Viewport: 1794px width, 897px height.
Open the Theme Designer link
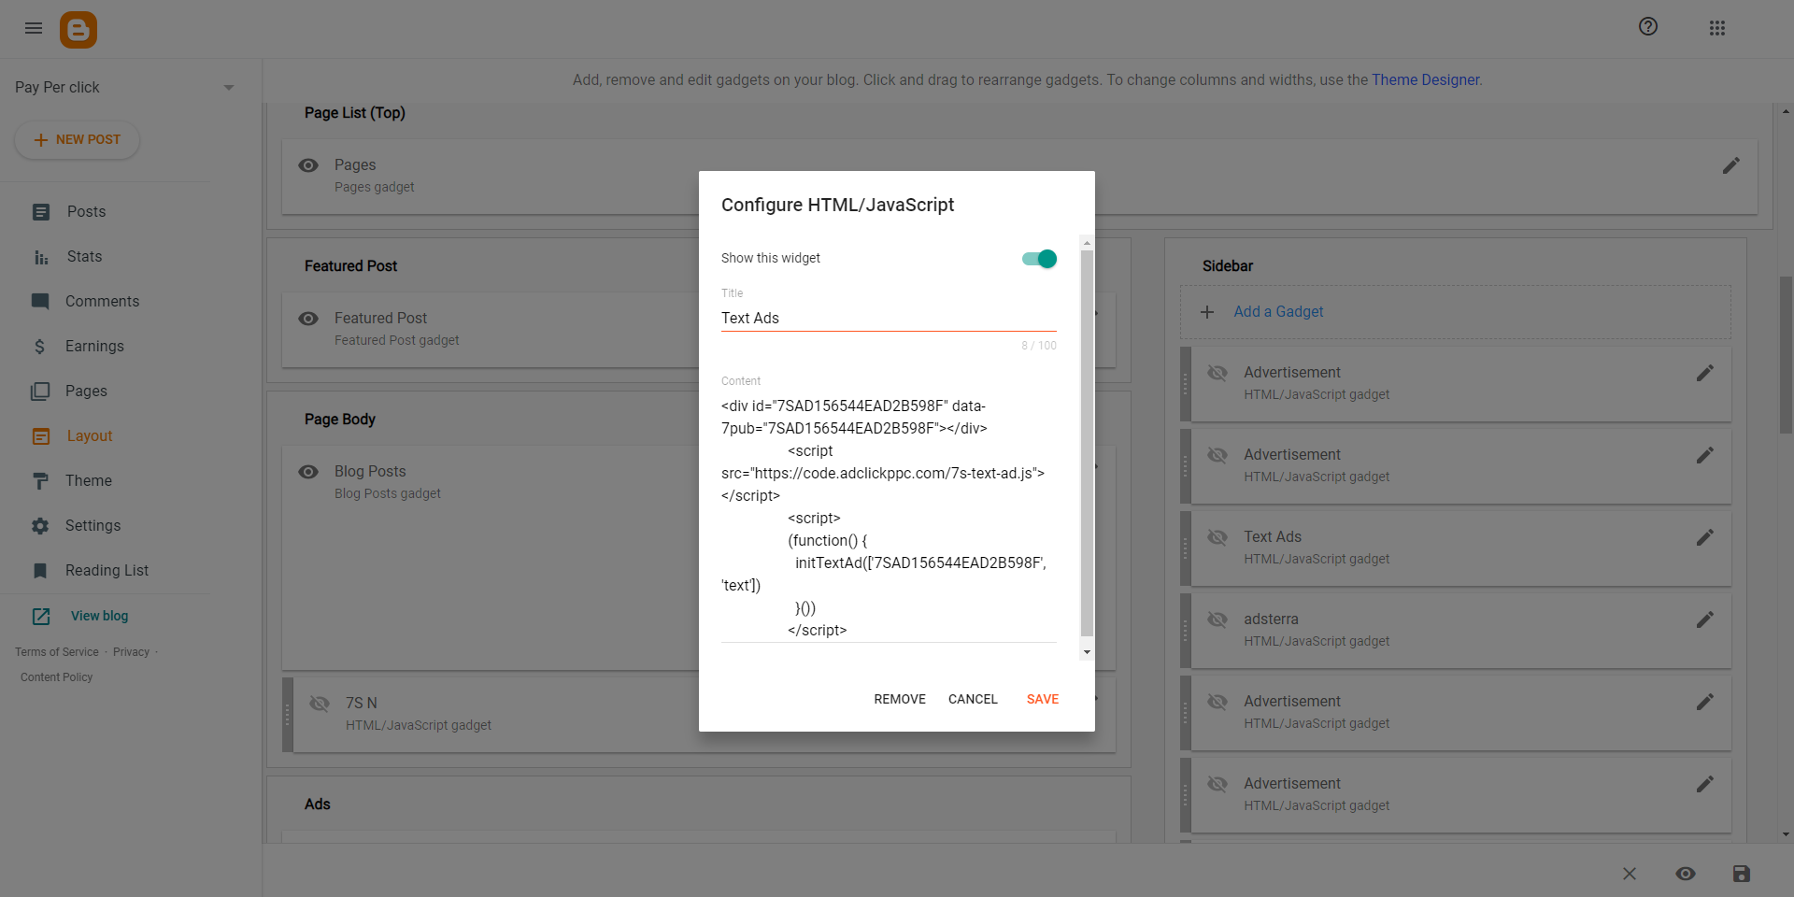1425,80
